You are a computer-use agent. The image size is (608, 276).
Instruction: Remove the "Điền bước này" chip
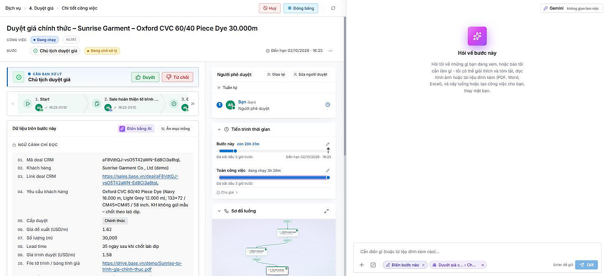tap(423, 265)
